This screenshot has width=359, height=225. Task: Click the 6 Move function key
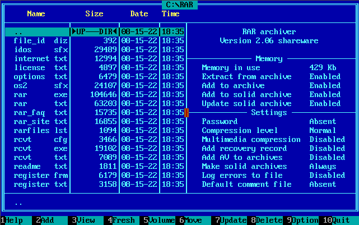point(190,221)
